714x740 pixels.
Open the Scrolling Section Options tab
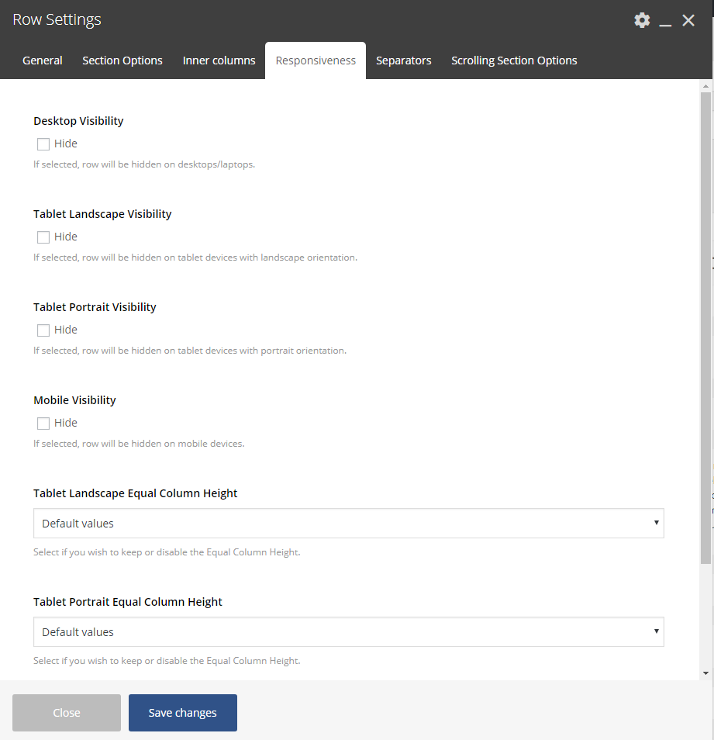click(x=514, y=61)
